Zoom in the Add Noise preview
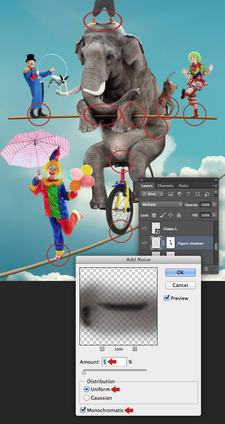Screen dimensions: 225x424 coord(135,349)
